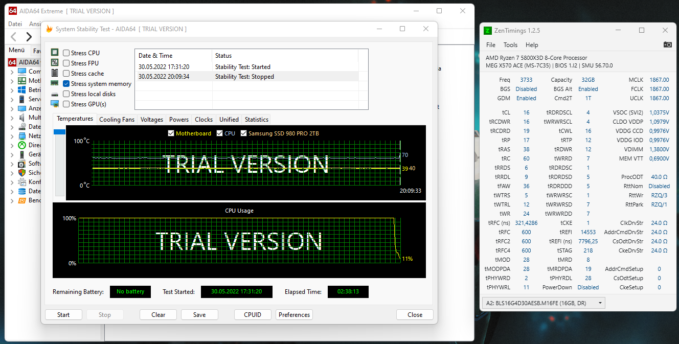Enable the Stress FPU checkbox

(x=66, y=63)
